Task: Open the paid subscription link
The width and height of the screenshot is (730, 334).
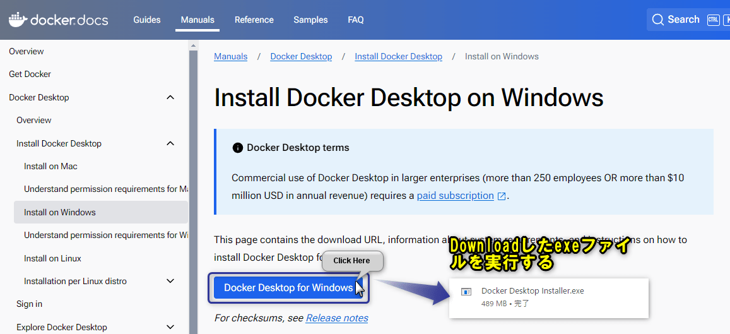Action: pos(456,196)
